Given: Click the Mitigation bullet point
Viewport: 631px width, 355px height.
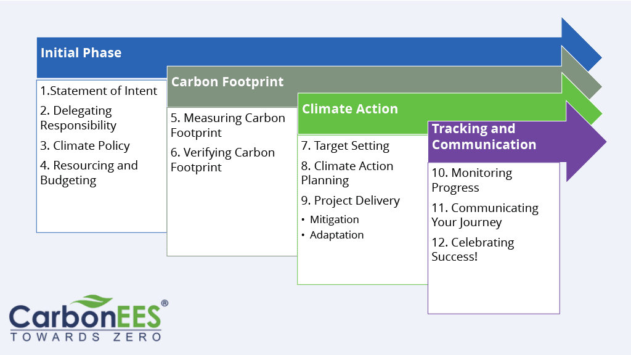Looking at the screenshot, I should point(334,219).
